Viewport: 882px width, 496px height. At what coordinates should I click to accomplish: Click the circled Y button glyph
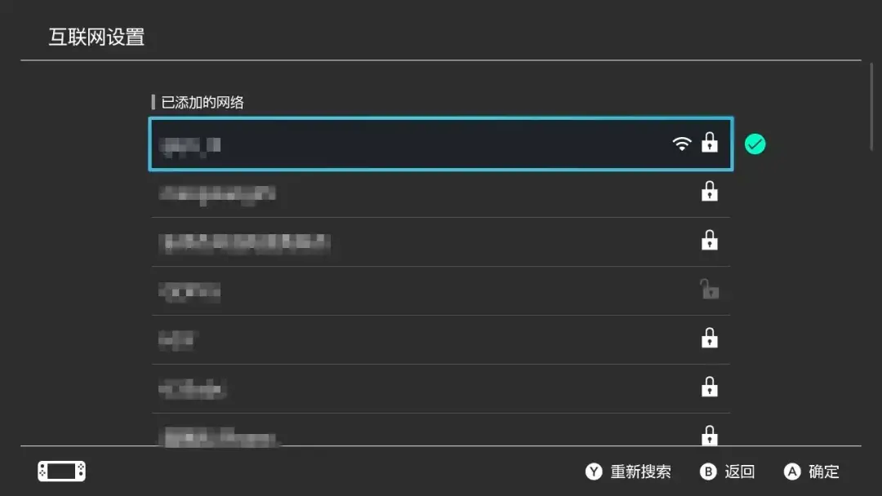point(594,472)
